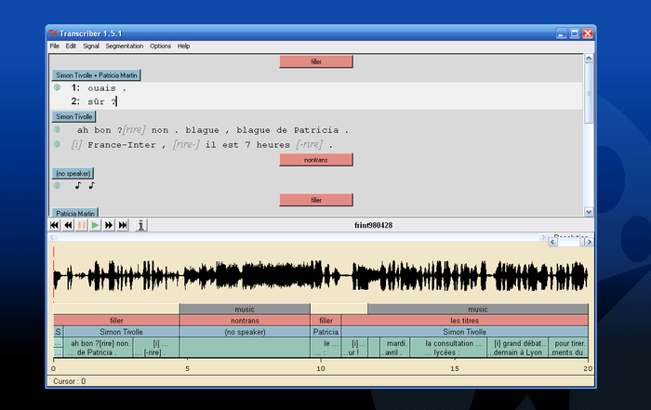Viewport: 651px width, 410px height.
Task: Open the Signal menu
Action: click(91, 46)
